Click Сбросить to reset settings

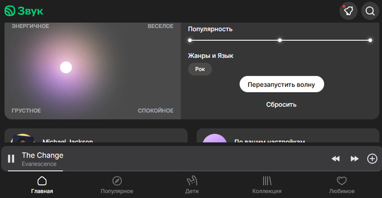(282, 105)
